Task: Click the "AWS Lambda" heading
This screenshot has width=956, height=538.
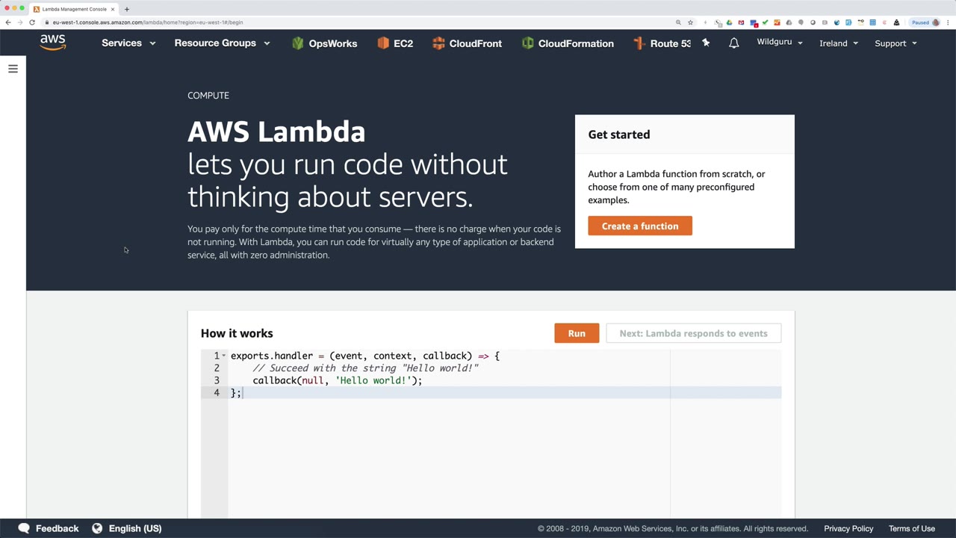Action: click(276, 132)
